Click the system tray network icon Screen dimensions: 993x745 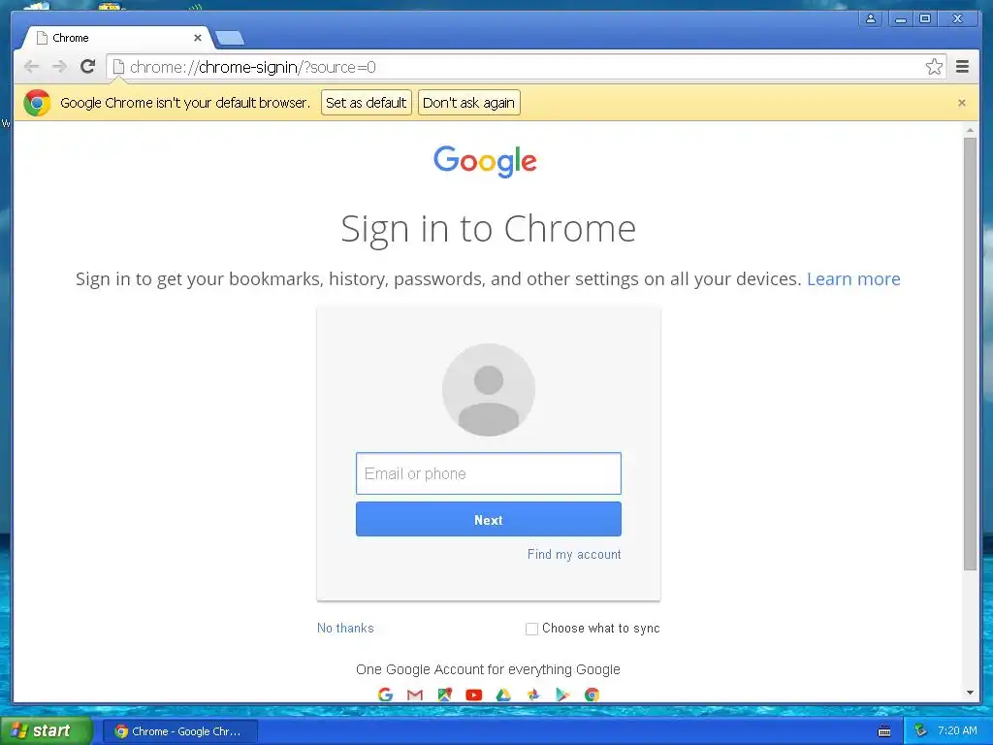tap(920, 731)
